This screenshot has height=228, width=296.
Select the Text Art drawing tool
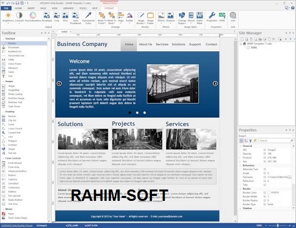coord(12,153)
